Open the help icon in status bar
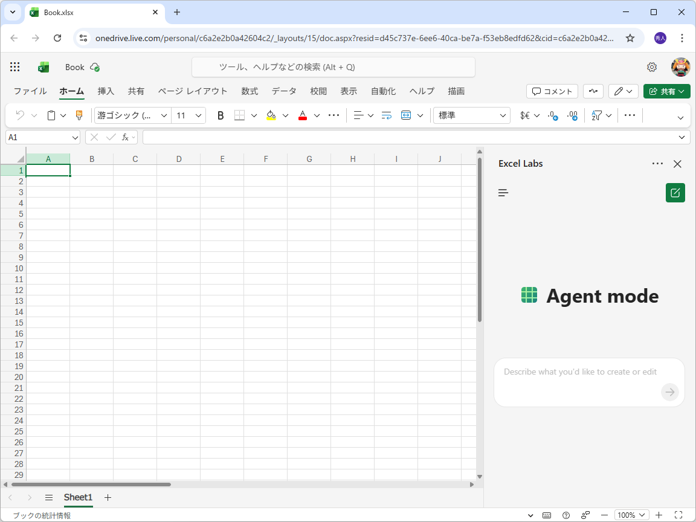The image size is (696, 522). pos(566,515)
